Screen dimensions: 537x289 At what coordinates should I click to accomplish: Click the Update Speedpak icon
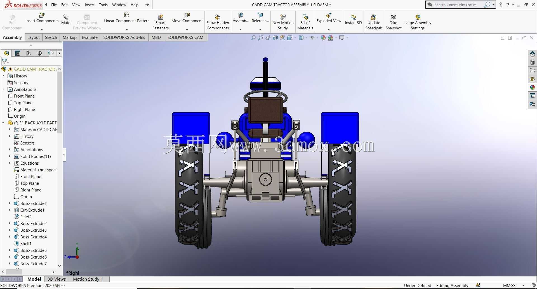point(374,17)
